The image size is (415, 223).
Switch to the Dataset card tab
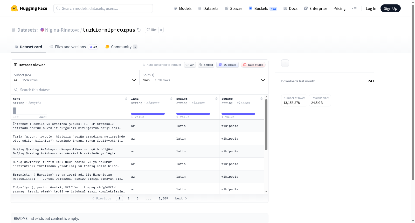28,47
